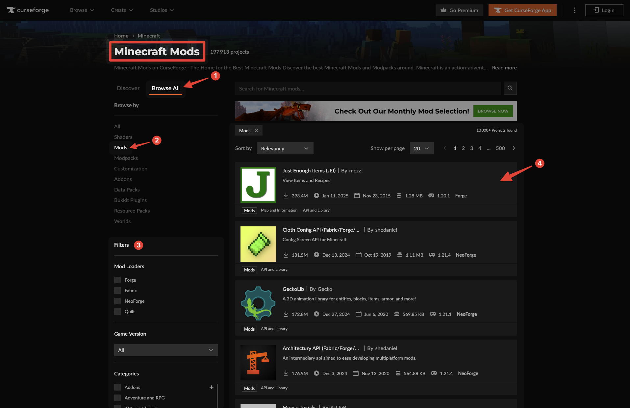
Task: Open Architectury API title link
Action: click(321, 348)
